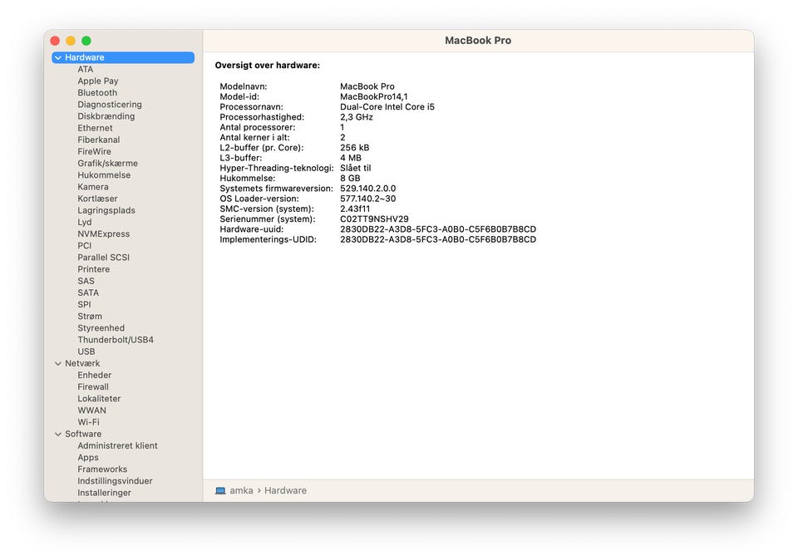Select Kamera in the sidebar
The height and width of the screenshot is (560, 798).
click(92, 187)
